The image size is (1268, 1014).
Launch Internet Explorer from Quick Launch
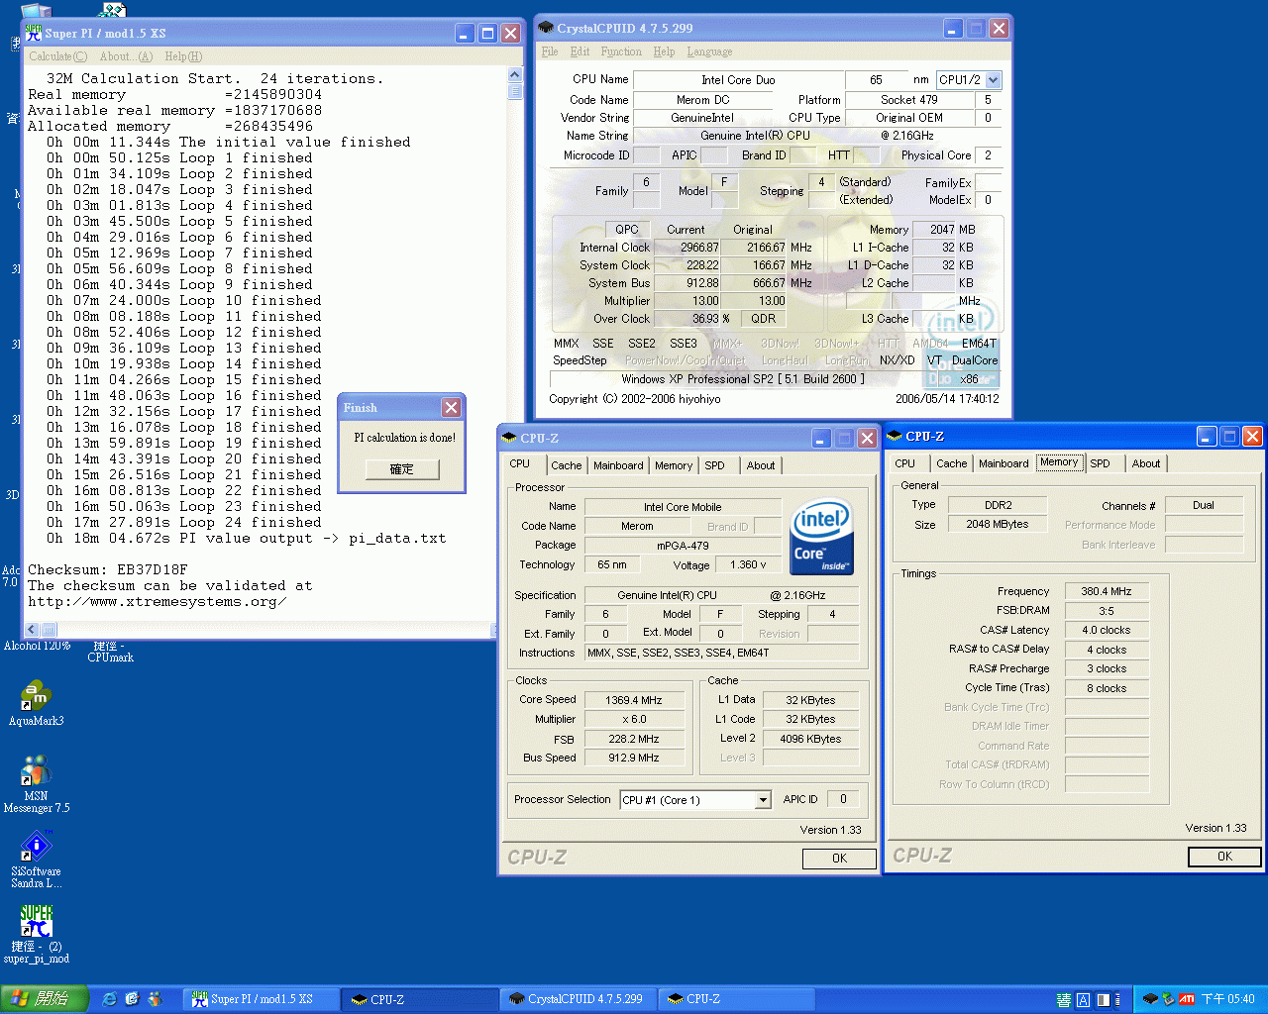110,999
